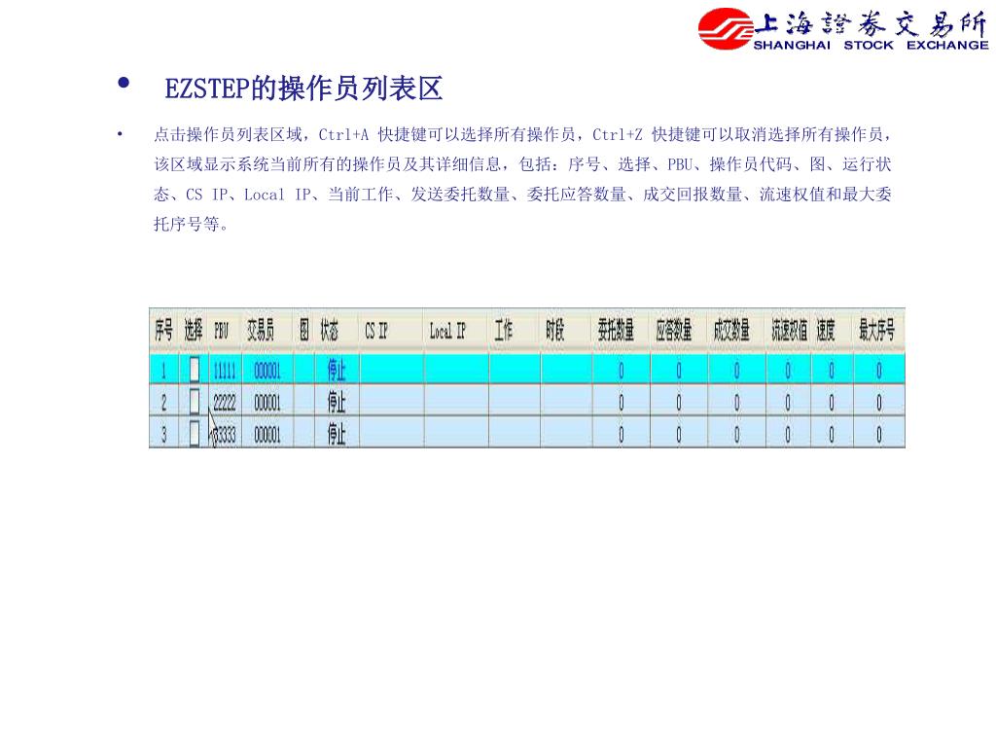Image resolution: width=996 pixels, height=747 pixels.
Task: Tick the checkbox in operator row 2
Action: pyautogui.click(x=195, y=402)
